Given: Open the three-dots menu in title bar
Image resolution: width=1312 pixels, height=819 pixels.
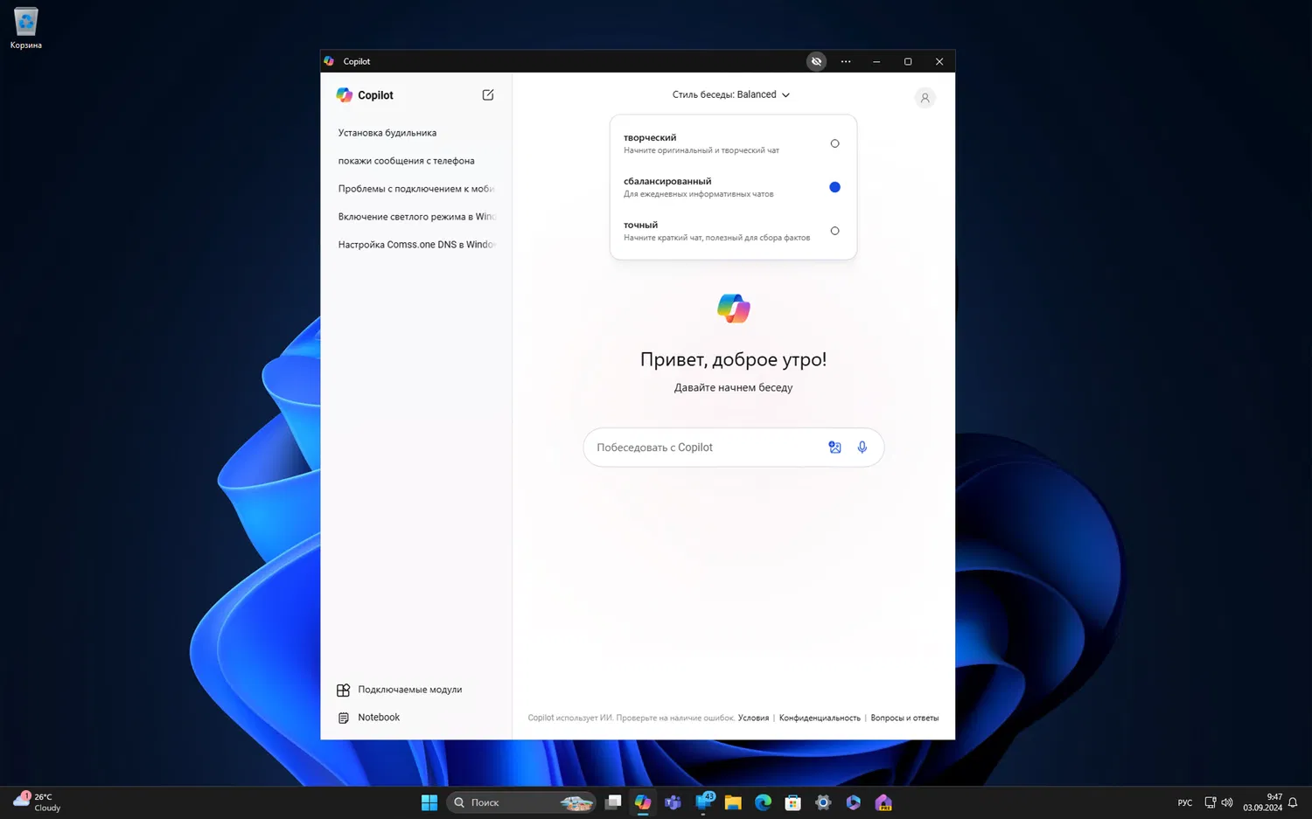Looking at the screenshot, I should (846, 61).
